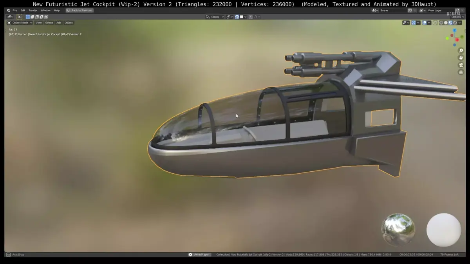Click the Blender logo menu icon
This screenshot has width=470, height=264.
pyautogui.click(x=8, y=11)
